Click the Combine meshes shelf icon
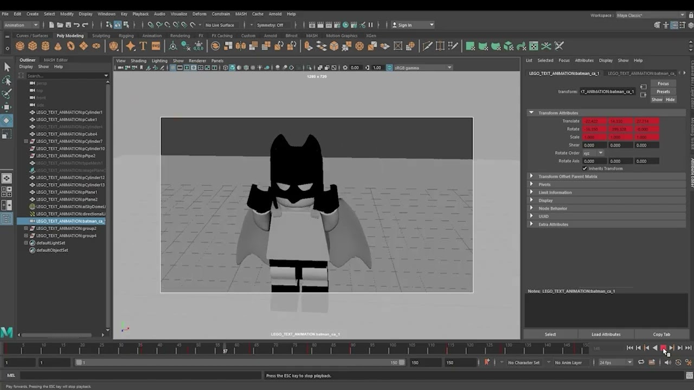The image size is (694, 390). (215, 46)
